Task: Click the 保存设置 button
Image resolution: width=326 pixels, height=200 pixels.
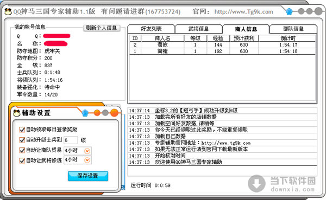Action: coord(88,176)
